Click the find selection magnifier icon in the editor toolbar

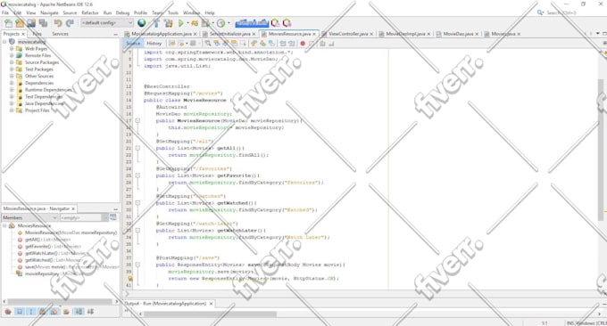click(x=208, y=44)
